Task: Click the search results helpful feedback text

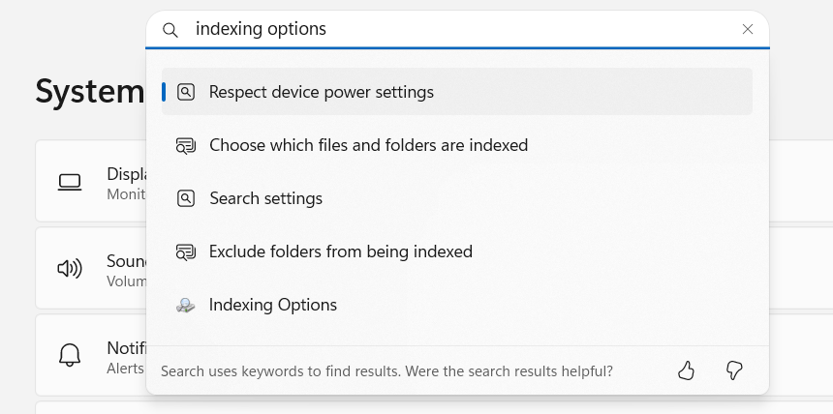Action: coord(386,371)
